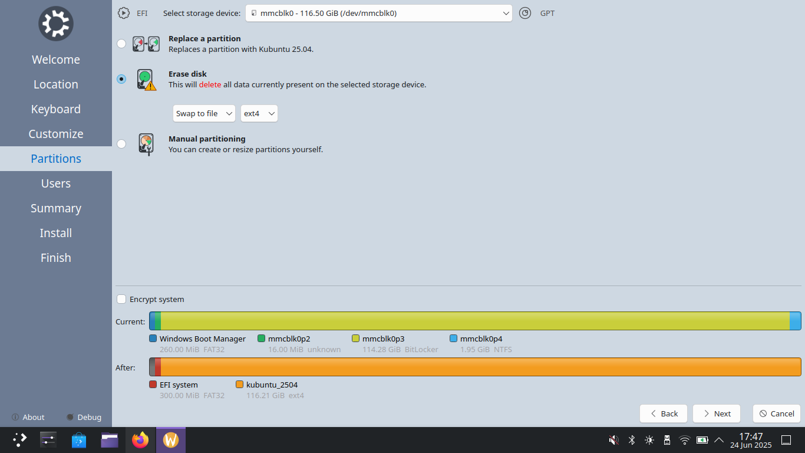Click the Replace a partition disk icon

tap(146, 44)
